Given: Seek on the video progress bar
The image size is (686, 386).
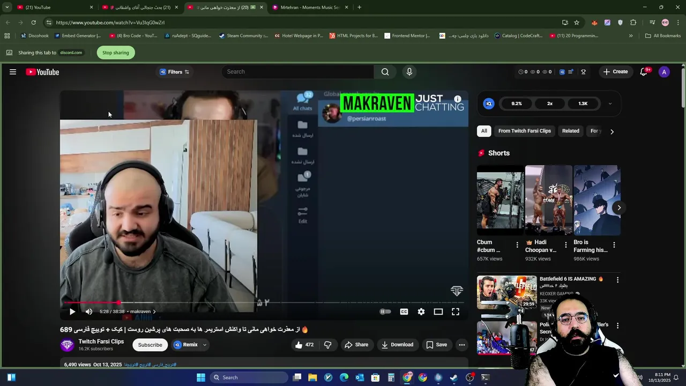Looking at the screenshot, I should 264,303.
